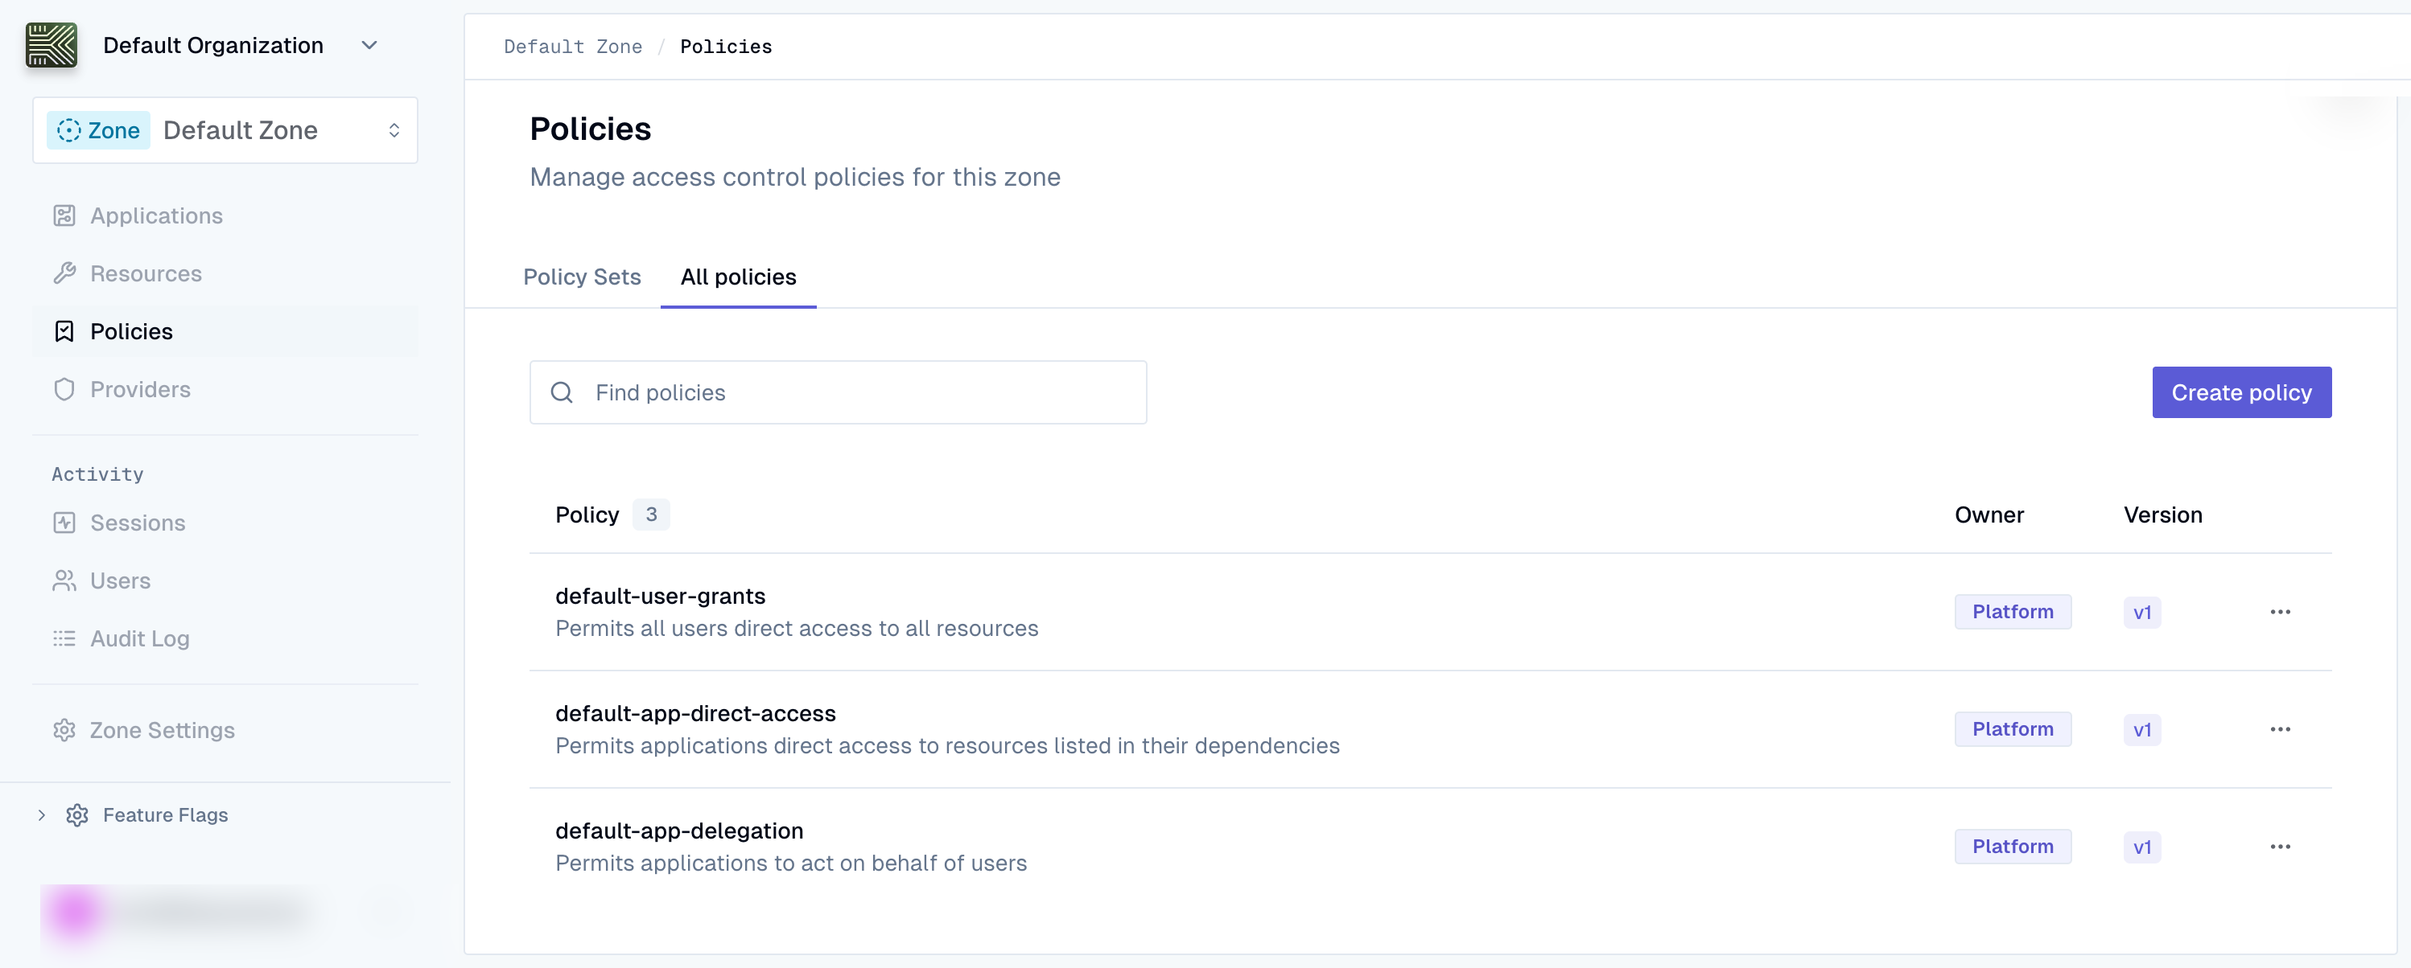Select the Resources wrench icon
This screenshot has width=2411, height=968.
point(64,273)
